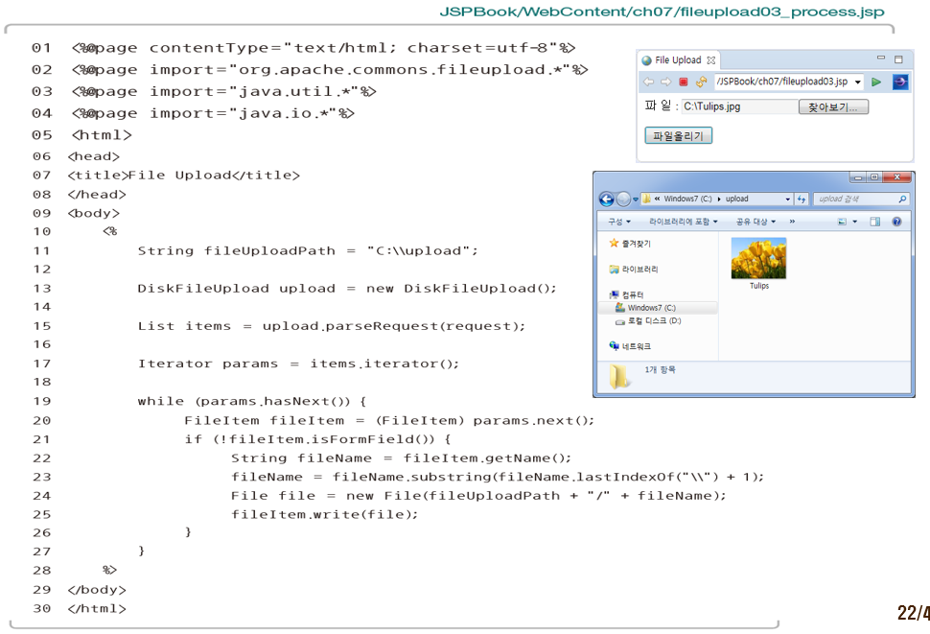Click the browser back arrow in File Upload
The width and height of the screenshot is (930, 634).
(x=649, y=82)
